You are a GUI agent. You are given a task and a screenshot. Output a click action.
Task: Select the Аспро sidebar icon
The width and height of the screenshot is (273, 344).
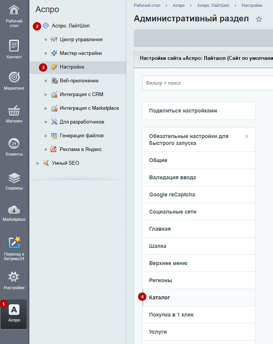pos(14,310)
